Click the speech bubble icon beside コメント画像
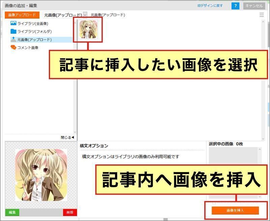This screenshot has width=270, height=221. [13, 48]
